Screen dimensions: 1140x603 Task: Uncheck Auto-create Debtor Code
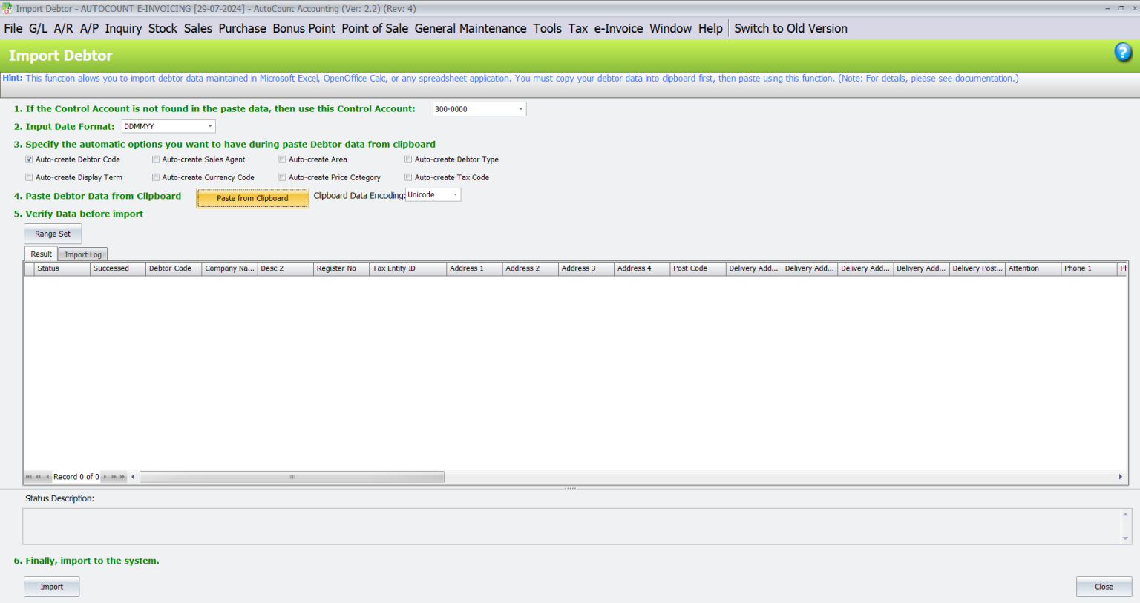coord(29,159)
